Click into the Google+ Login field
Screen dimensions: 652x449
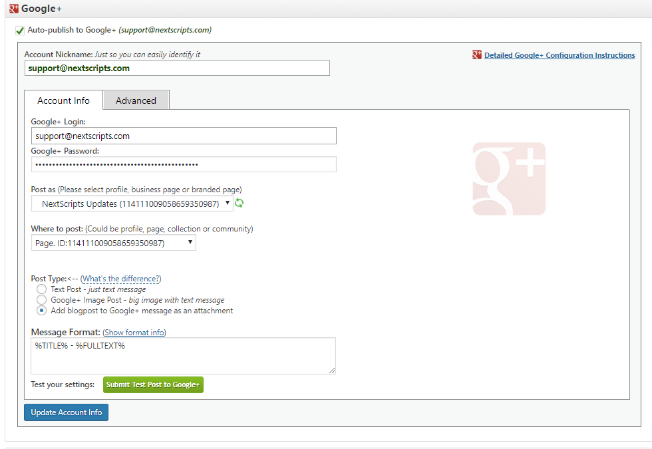[x=184, y=136]
